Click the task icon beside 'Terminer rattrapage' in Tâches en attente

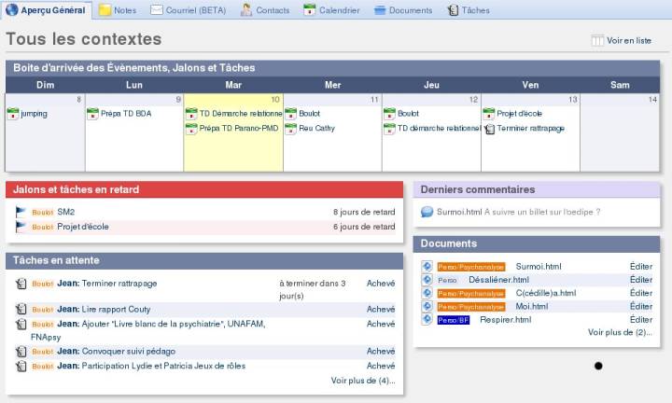point(21,284)
